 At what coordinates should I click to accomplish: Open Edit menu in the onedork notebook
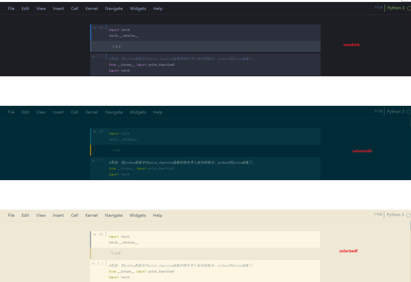(x=25, y=8)
